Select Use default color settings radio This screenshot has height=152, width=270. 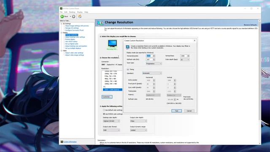click(104, 110)
